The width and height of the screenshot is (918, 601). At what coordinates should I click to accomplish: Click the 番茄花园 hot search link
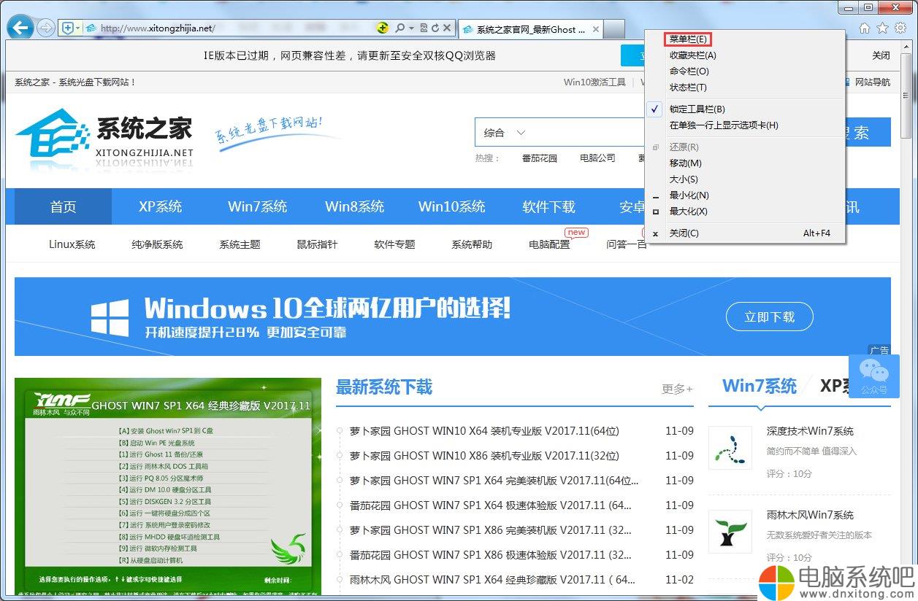tap(539, 158)
